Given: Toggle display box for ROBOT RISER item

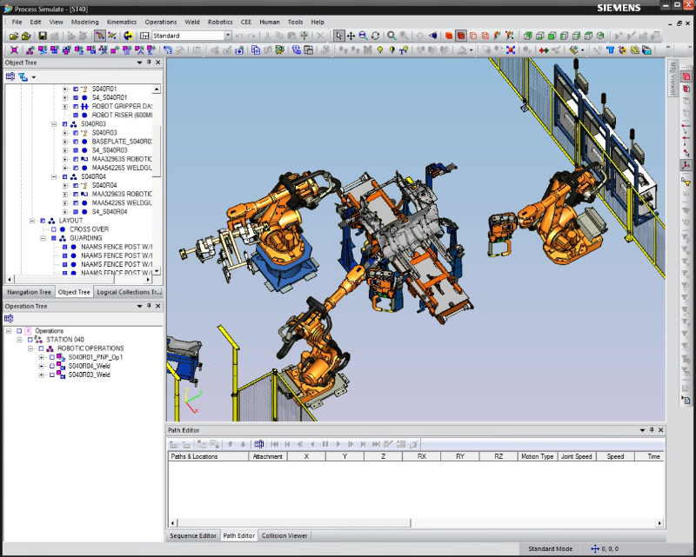Looking at the screenshot, I should tap(76, 116).
